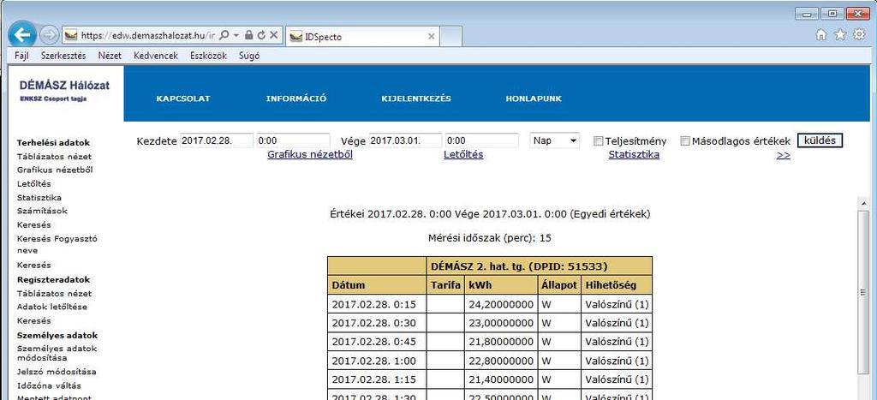Open favorites star icon
Screen dimensions: 877x400
(840, 34)
